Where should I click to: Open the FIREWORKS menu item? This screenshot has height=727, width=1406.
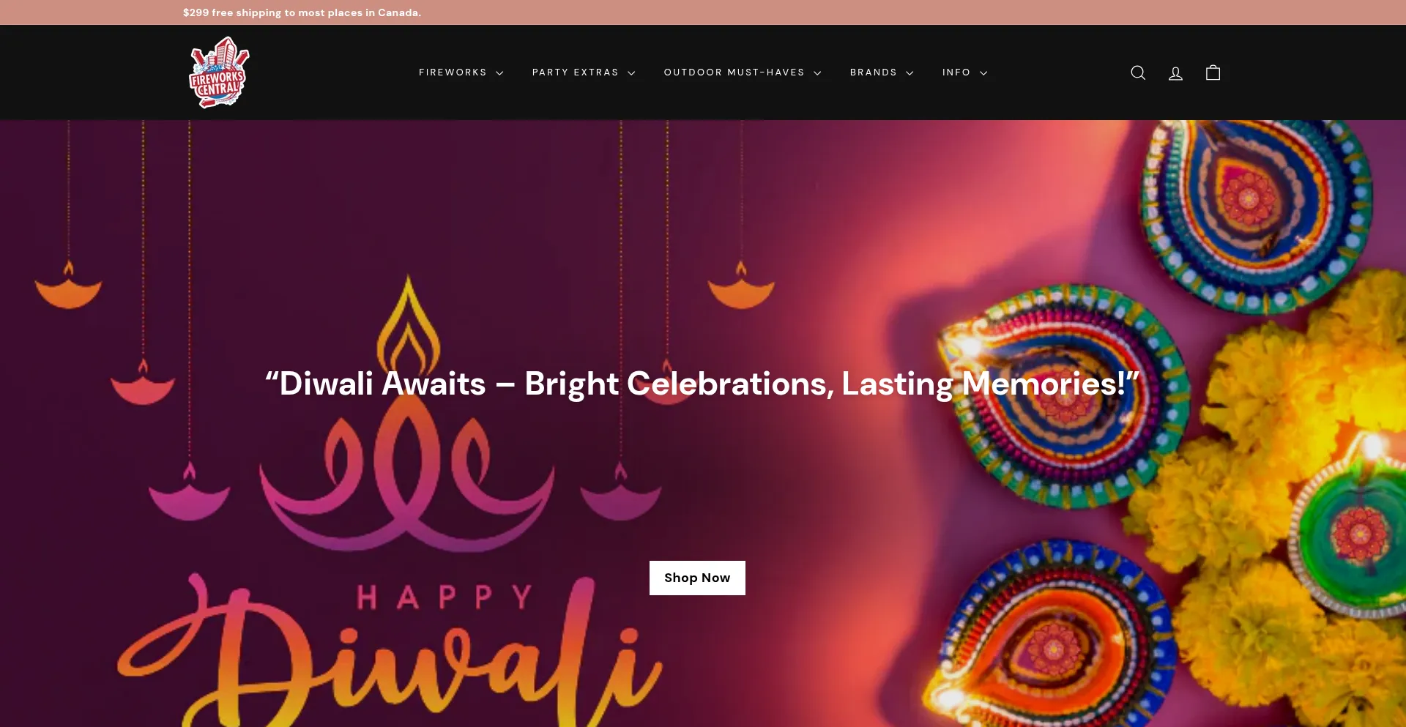[x=453, y=72]
